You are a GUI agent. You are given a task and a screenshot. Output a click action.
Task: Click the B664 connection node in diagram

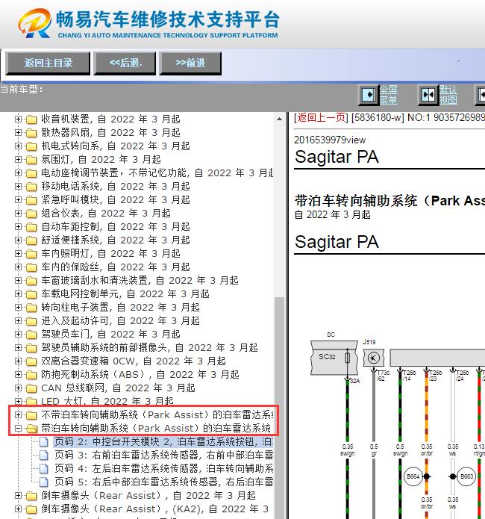(413, 476)
